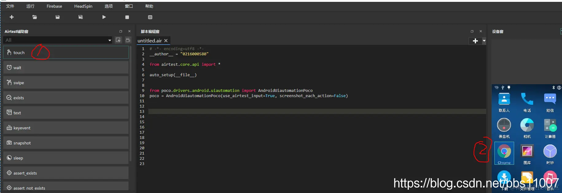
Task: Click the highlighted line 13 in editor
Action: 317,111
